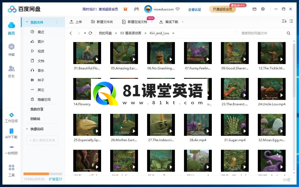
Task: Click the membership diamond icon beside username
Action: [x=178, y=9]
